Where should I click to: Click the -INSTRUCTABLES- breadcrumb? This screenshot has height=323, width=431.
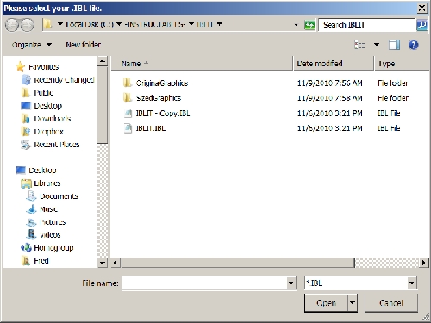[x=155, y=24]
